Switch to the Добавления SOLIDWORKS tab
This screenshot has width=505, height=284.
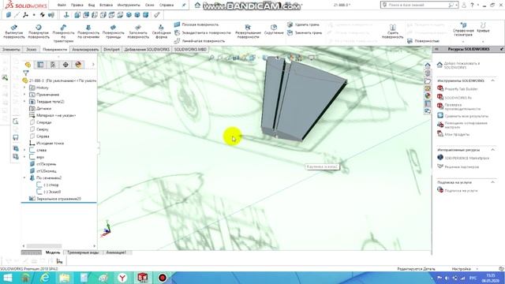tap(147, 50)
